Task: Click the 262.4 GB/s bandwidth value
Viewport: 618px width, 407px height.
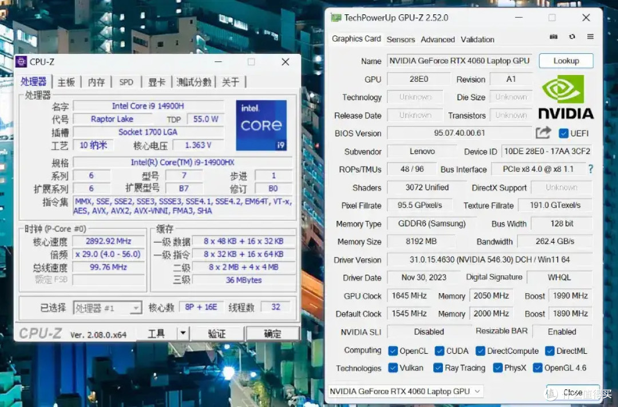Action: coord(555,242)
